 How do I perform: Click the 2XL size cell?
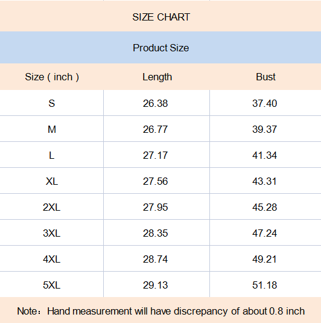[51, 207]
